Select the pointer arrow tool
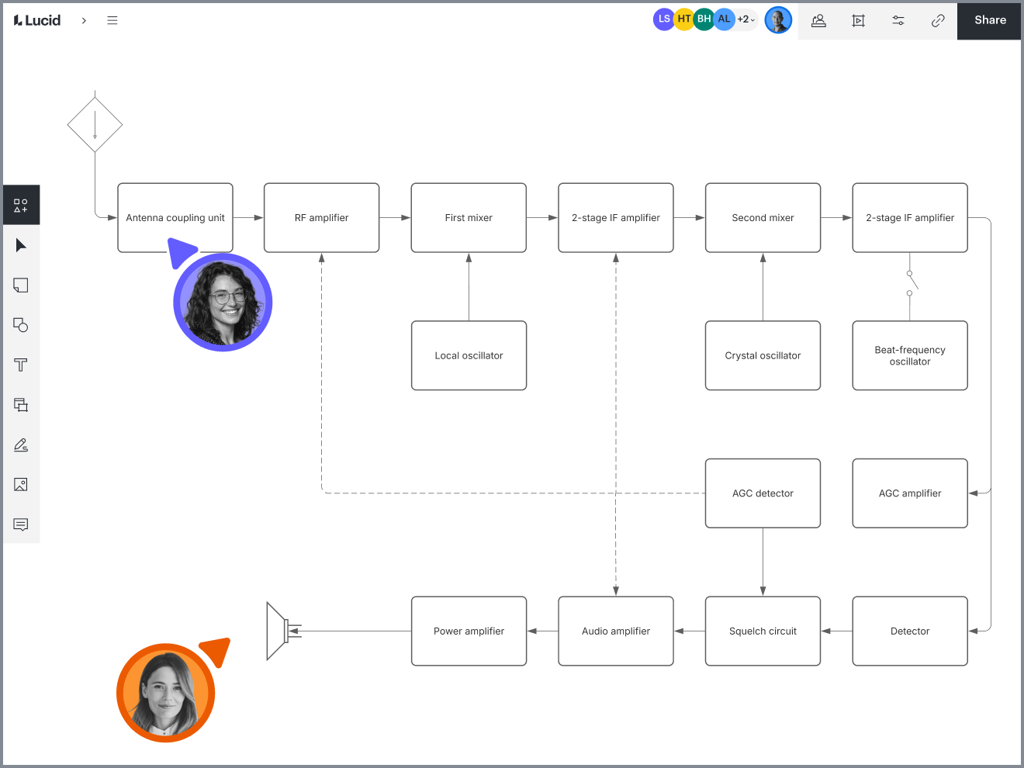This screenshot has width=1024, height=768. coord(21,245)
